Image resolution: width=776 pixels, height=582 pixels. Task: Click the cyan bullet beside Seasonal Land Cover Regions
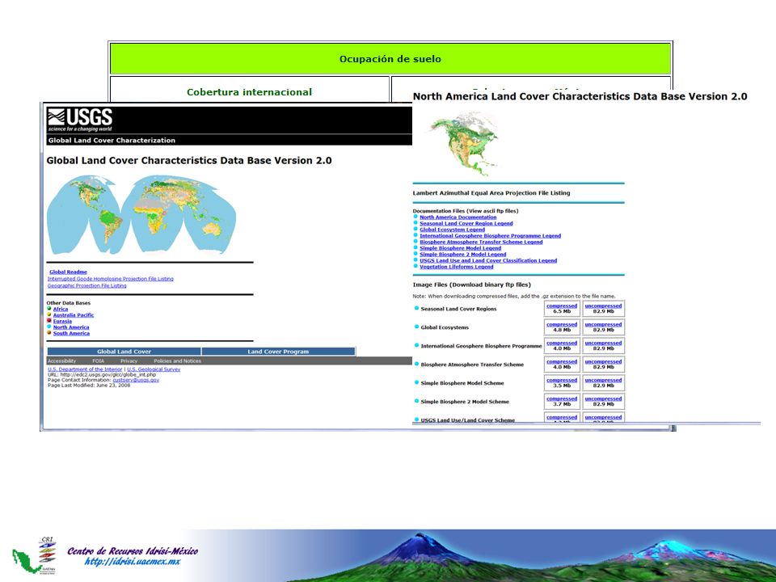(x=417, y=308)
